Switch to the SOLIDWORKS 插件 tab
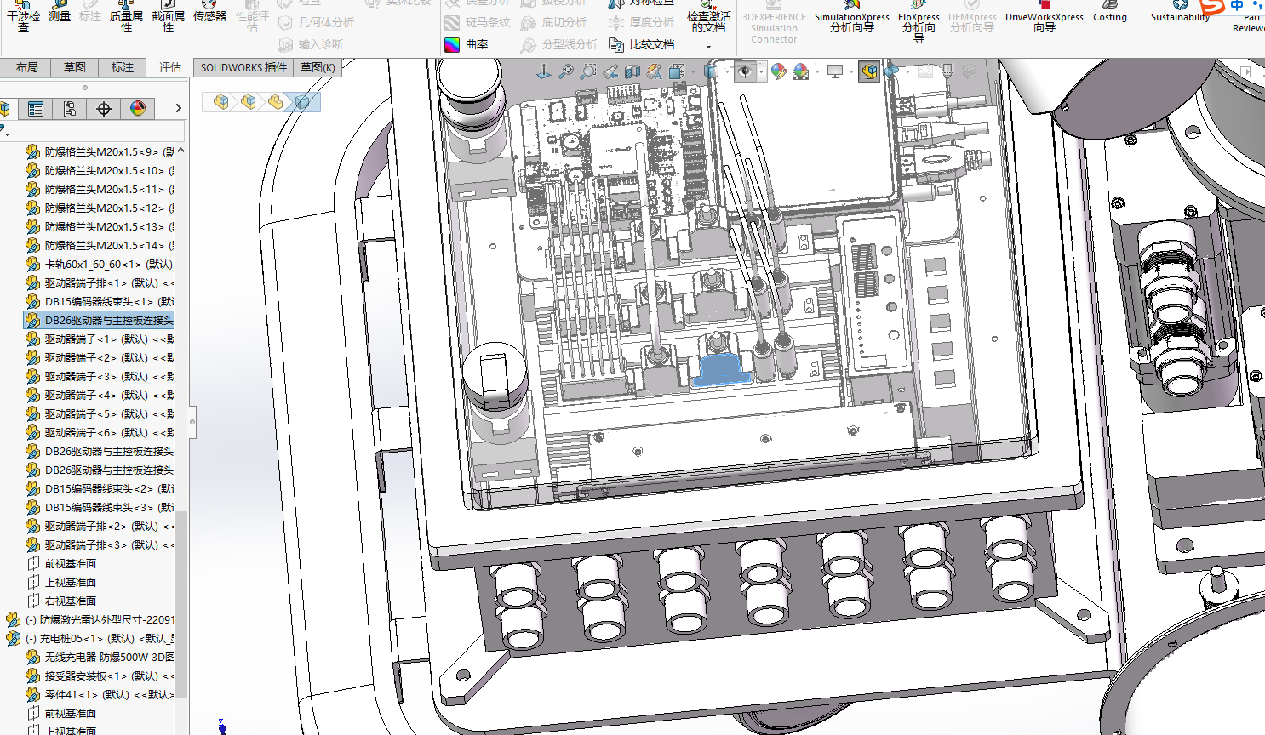The image size is (1265, 735). (x=243, y=67)
